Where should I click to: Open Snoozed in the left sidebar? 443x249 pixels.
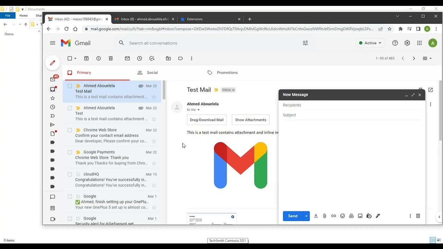[53, 107]
